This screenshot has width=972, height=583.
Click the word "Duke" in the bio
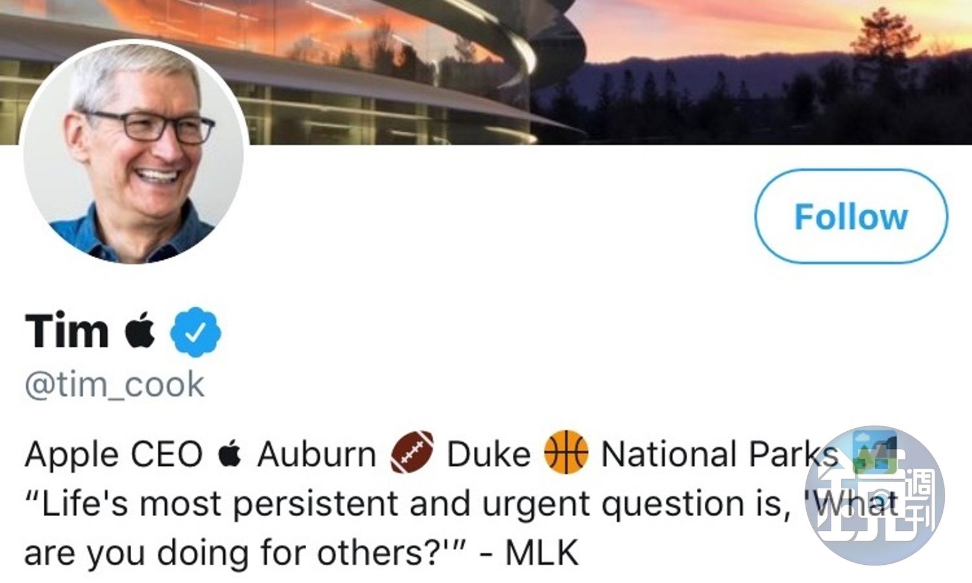coord(488,454)
